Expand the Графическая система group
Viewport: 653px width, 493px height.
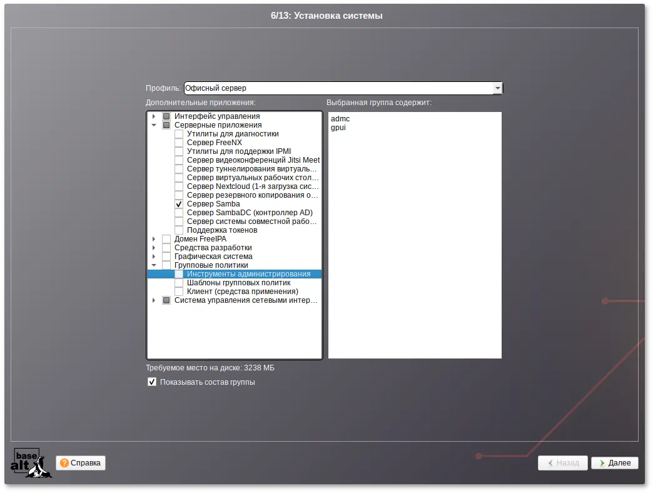click(x=154, y=257)
